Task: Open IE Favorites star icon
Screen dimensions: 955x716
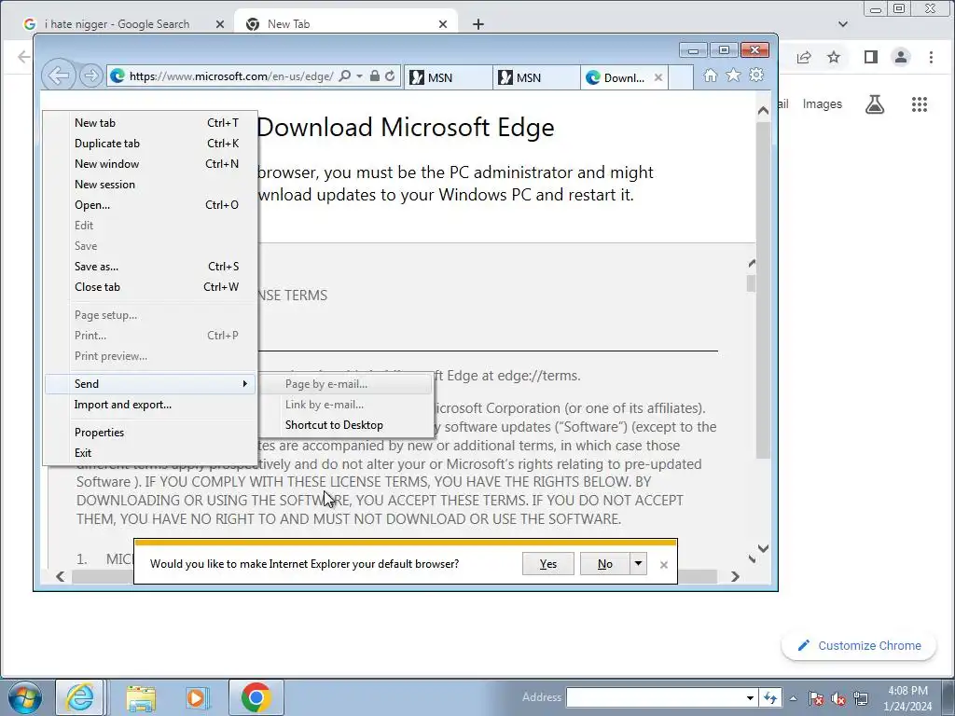Action: click(733, 76)
